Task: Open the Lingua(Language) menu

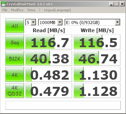Action: click(57, 10)
